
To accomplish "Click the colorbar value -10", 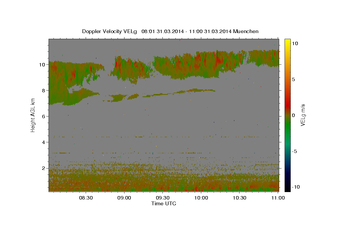I will pos(296,187).
